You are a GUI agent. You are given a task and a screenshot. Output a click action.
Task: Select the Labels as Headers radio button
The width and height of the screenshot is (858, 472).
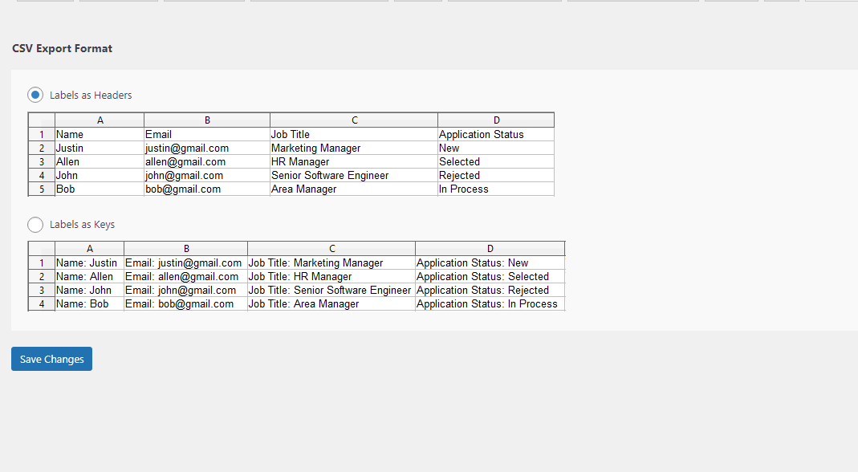[35, 95]
